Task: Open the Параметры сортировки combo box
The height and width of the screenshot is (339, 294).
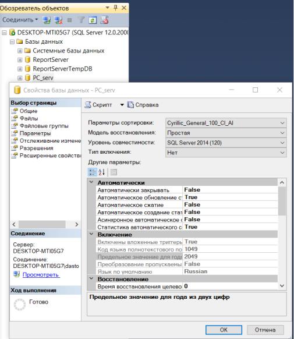Action: [226, 123]
